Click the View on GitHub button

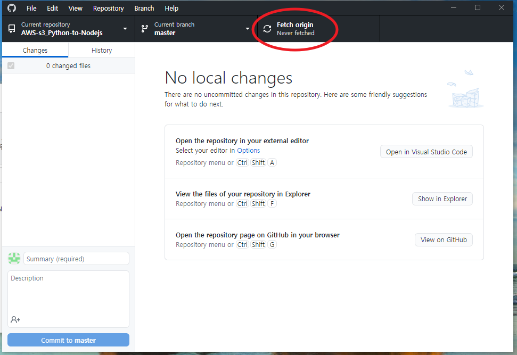pyautogui.click(x=444, y=240)
